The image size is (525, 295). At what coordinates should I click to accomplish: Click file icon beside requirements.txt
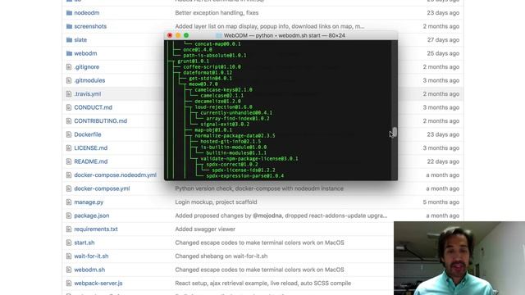click(x=69, y=229)
